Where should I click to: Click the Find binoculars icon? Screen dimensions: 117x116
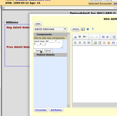tap(103, 37)
